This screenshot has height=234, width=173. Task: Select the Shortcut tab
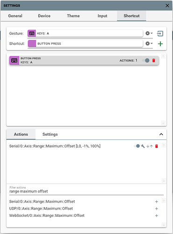(x=131, y=16)
